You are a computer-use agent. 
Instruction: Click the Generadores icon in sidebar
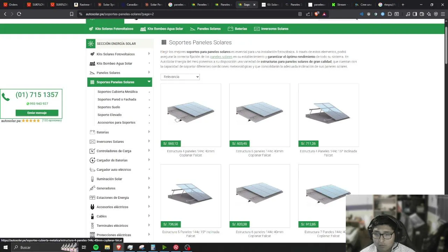[92, 188]
